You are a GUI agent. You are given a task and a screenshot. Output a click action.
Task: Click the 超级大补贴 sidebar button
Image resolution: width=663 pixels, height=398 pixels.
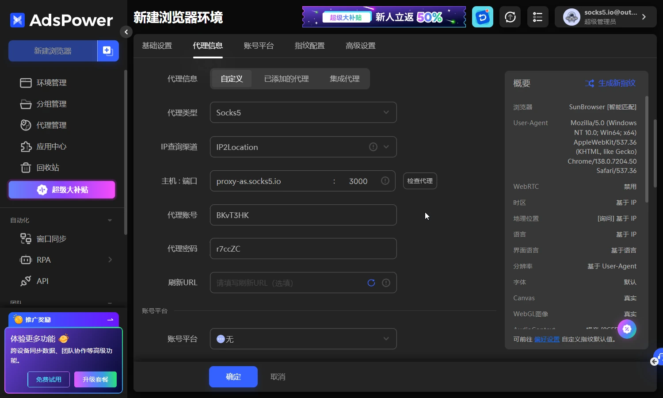[x=62, y=190]
